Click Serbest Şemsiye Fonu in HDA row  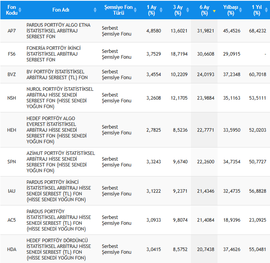coord(116,249)
